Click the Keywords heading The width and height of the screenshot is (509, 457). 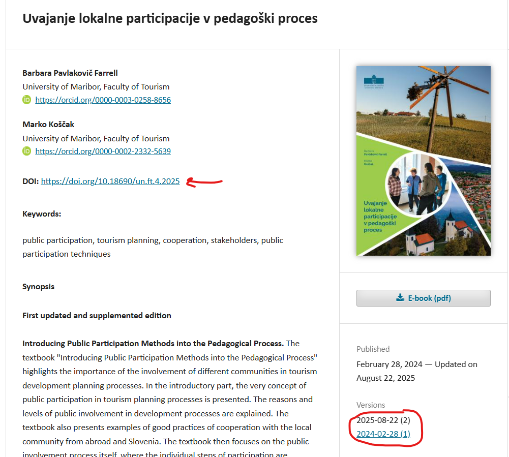pos(42,214)
